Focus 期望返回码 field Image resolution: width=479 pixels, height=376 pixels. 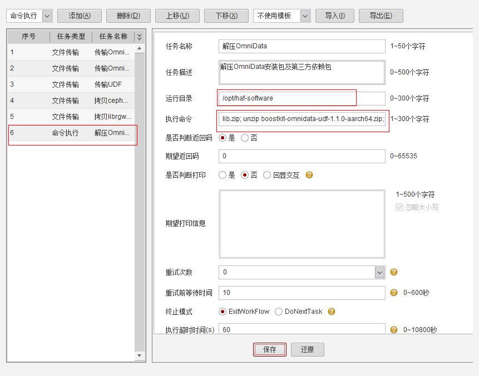coord(302,156)
